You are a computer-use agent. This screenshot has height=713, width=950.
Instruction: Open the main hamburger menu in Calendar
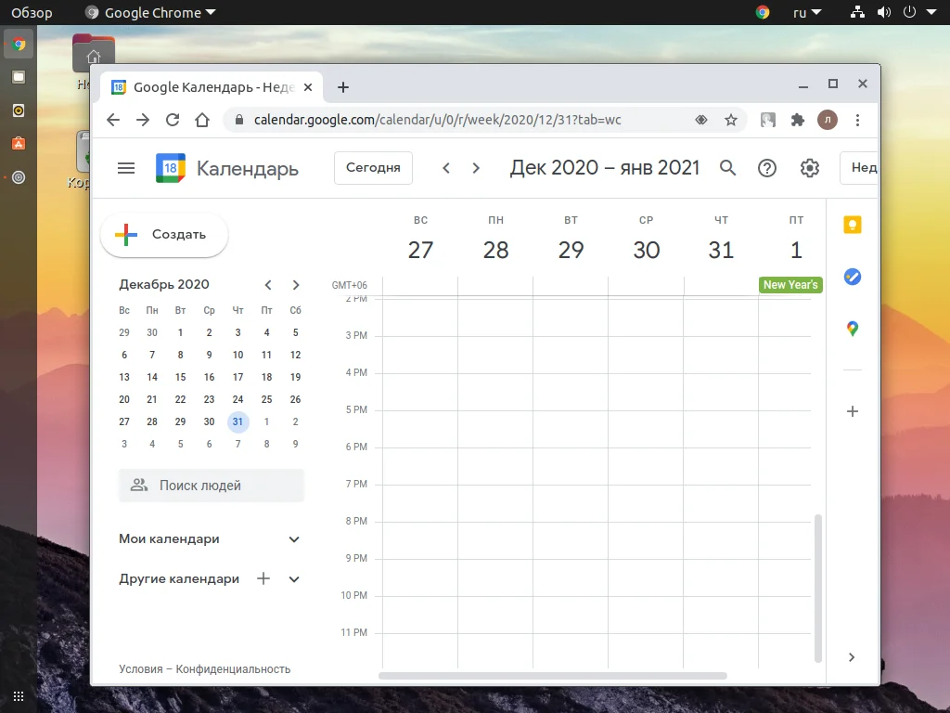point(126,168)
